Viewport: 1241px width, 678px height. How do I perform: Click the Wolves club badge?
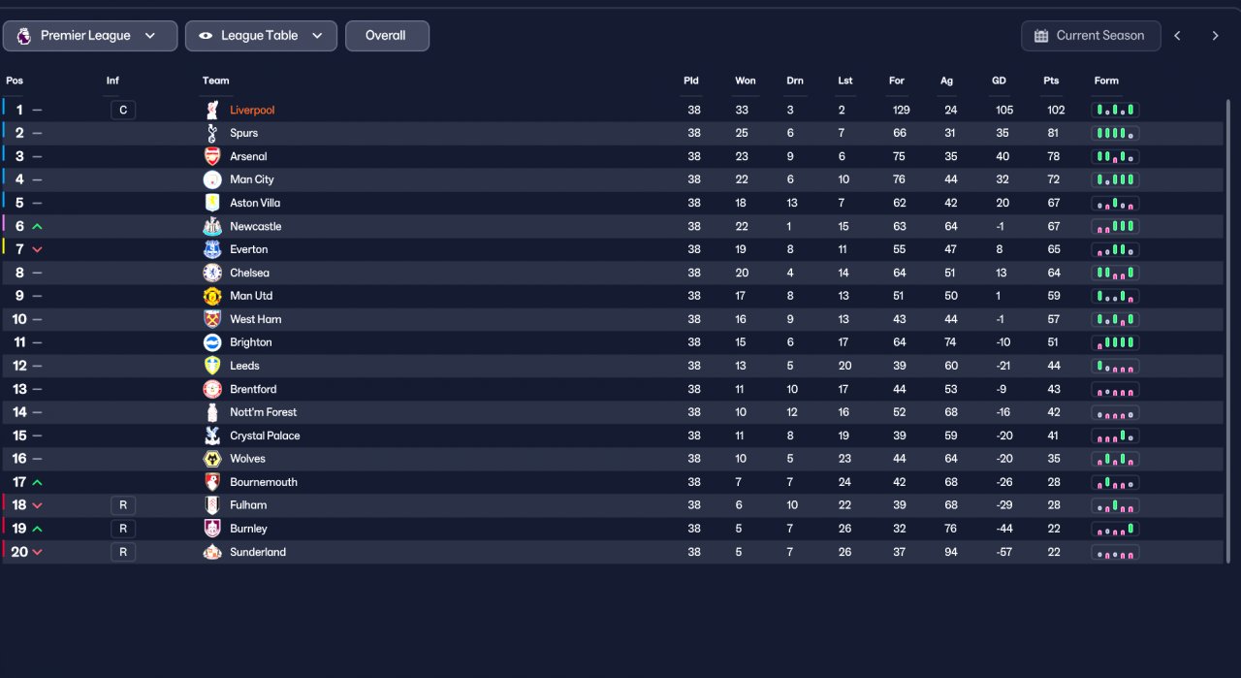[212, 459]
